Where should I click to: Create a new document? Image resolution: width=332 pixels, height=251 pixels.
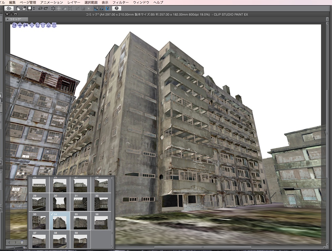18,9
